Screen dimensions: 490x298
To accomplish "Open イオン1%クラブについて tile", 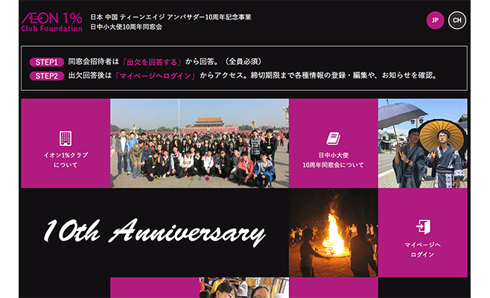I will (66, 144).
